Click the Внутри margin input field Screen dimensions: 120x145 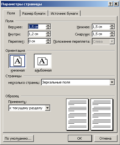(37, 34)
